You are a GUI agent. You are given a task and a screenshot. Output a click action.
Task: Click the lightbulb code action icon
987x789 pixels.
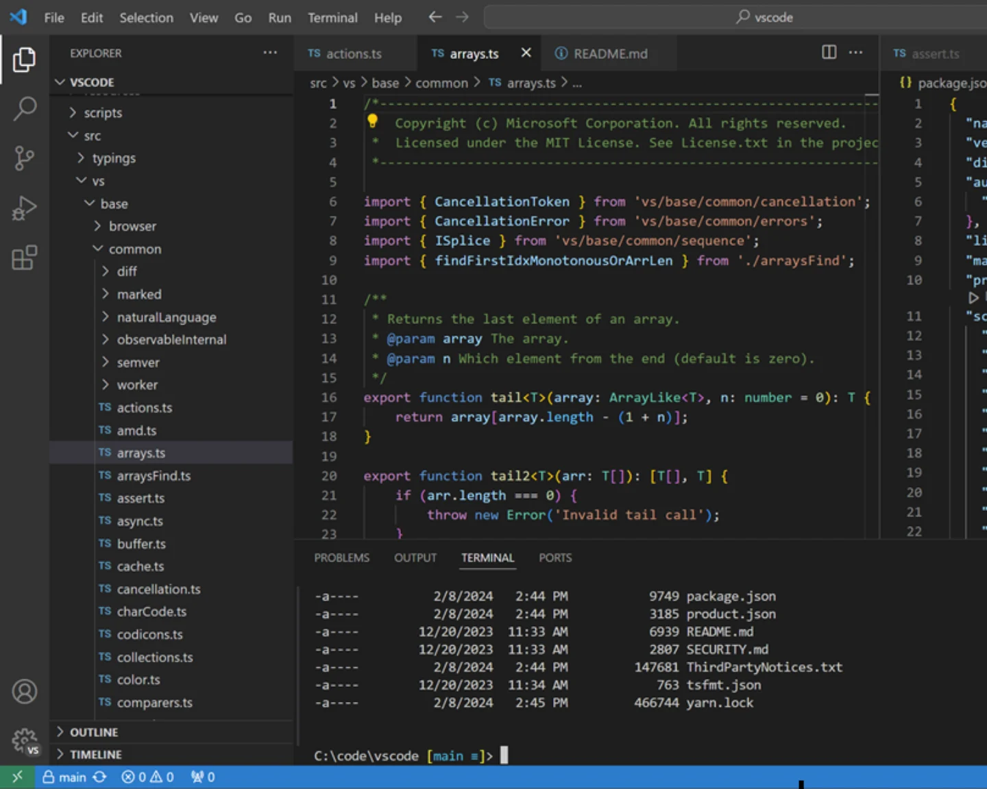pos(372,121)
